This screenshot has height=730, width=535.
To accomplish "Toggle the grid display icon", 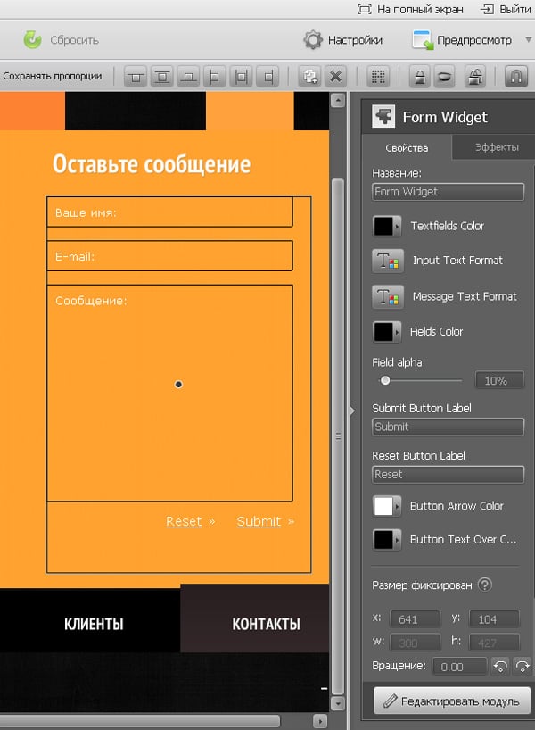I will click(378, 76).
